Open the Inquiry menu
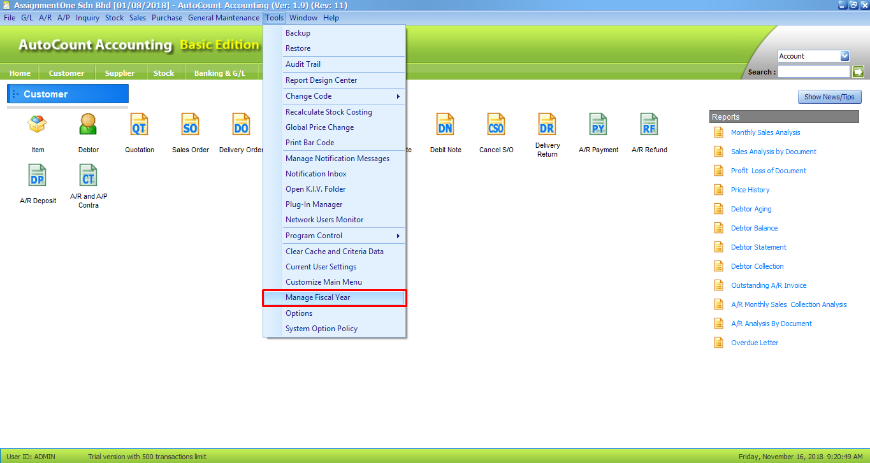This screenshot has width=870, height=463. point(87,18)
